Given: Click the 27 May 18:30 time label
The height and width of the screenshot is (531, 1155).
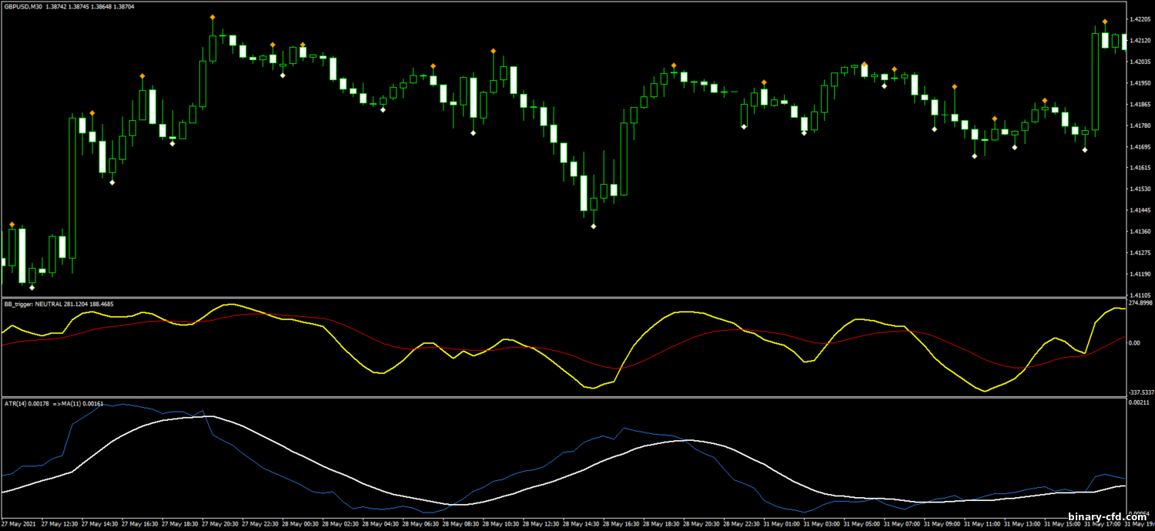Looking at the screenshot, I should pyautogui.click(x=179, y=524).
